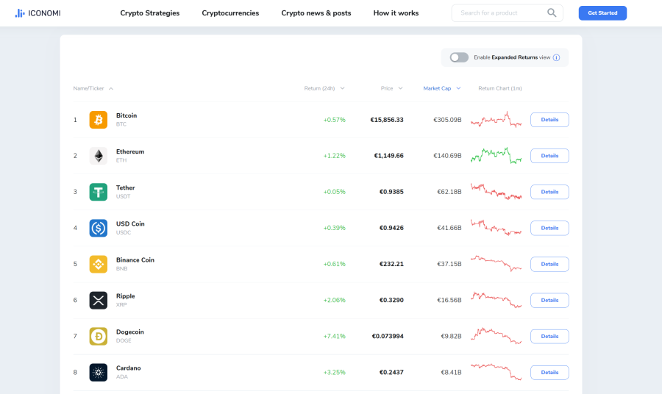This screenshot has width=662, height=394.
Task: Click the Binance Coin icon
Action: pos(99,264)
